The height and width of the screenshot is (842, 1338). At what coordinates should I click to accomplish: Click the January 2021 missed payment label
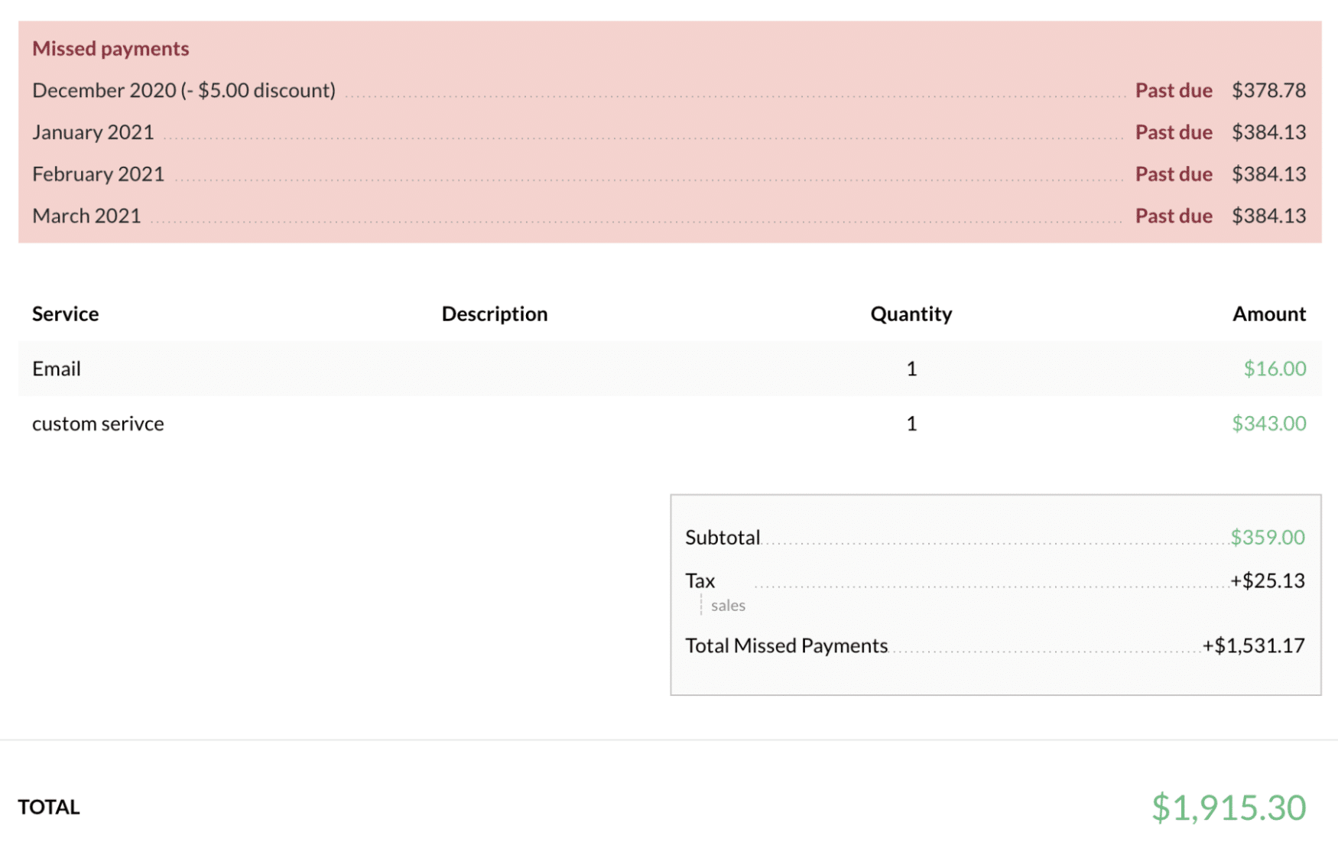[93, 132]
